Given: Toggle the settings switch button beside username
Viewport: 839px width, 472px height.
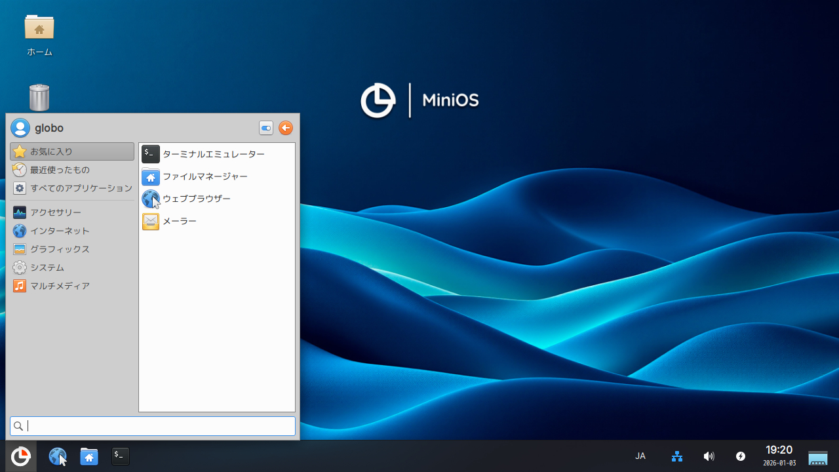Looking at the screenshot, I should 266,128.
